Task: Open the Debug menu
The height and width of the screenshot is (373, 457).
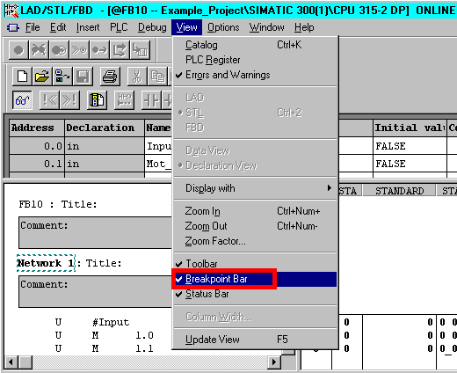Action: [x=152, y=27]
